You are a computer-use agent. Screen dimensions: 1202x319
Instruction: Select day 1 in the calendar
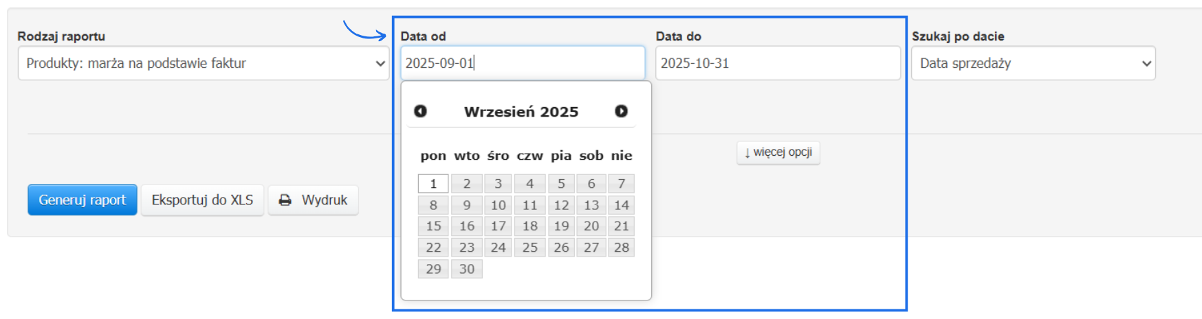[x=433, y=184]
